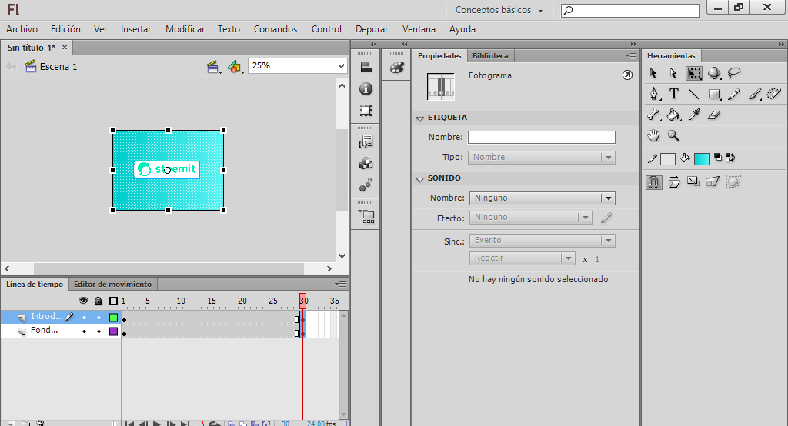Select the Hand tool
This screenshot has width=788, height=426.
653,135
